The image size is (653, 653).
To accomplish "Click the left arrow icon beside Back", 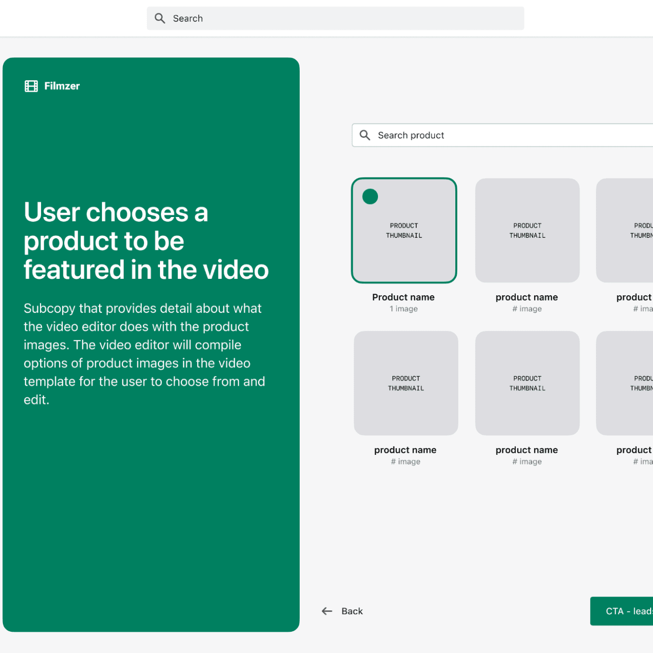I will [327, 611].
